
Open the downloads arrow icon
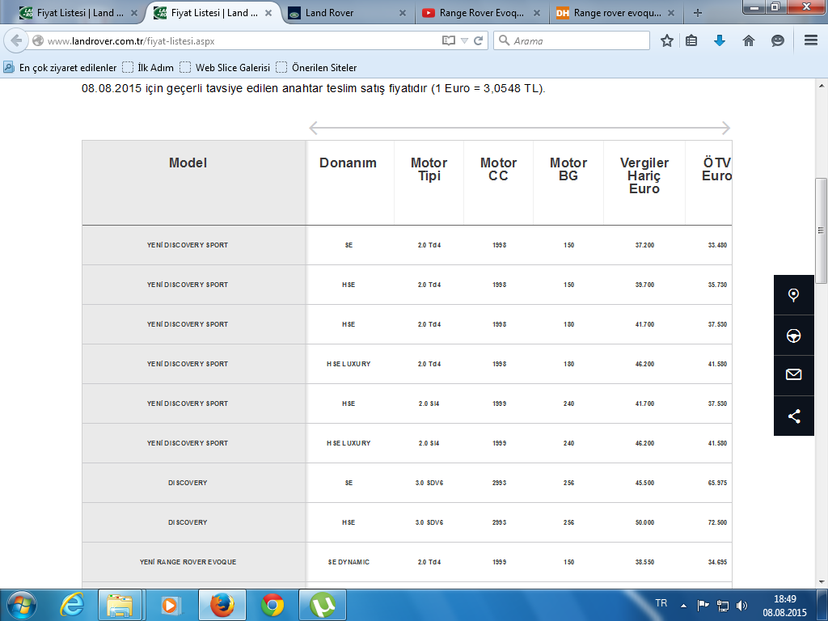[x=719, y=40]
